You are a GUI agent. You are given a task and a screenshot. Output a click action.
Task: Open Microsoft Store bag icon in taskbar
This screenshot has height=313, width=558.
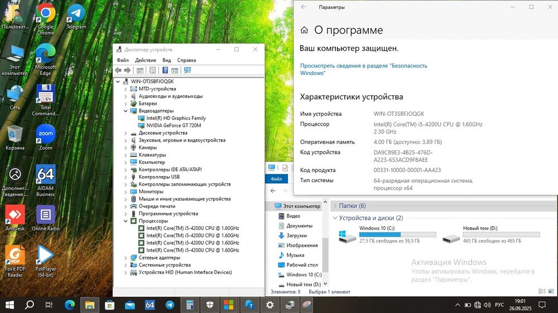(x=109, y=305)
